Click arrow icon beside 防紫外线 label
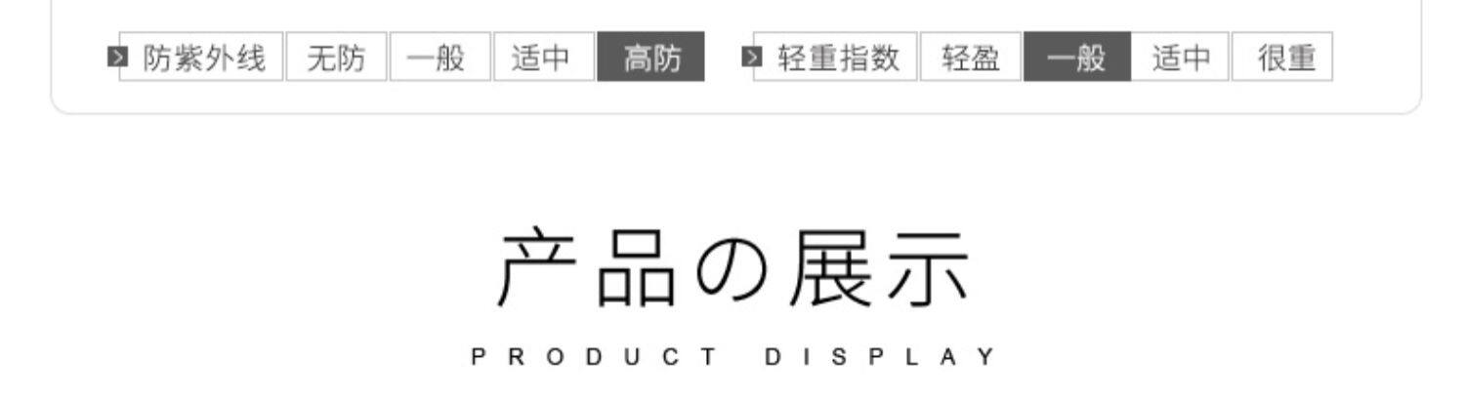The image size is (1465, 401). tap(116, 57)
